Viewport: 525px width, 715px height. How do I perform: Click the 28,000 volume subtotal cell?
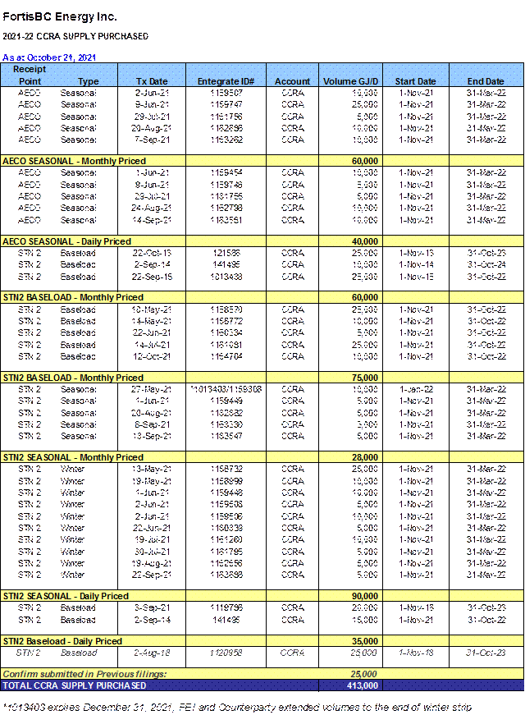[365, 457]
